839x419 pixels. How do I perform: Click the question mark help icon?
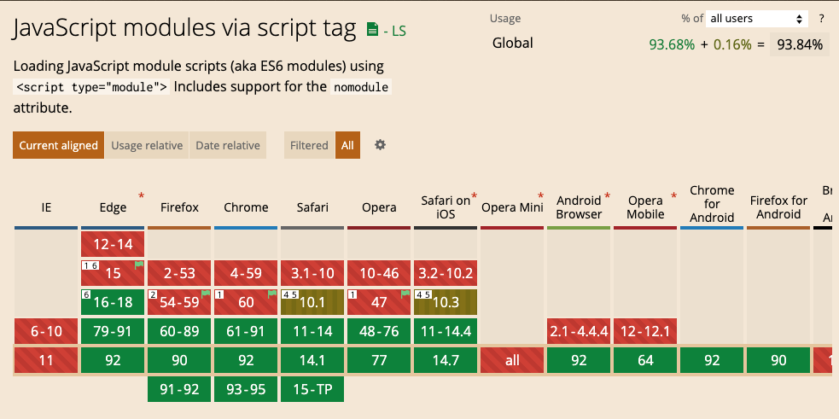821,19
